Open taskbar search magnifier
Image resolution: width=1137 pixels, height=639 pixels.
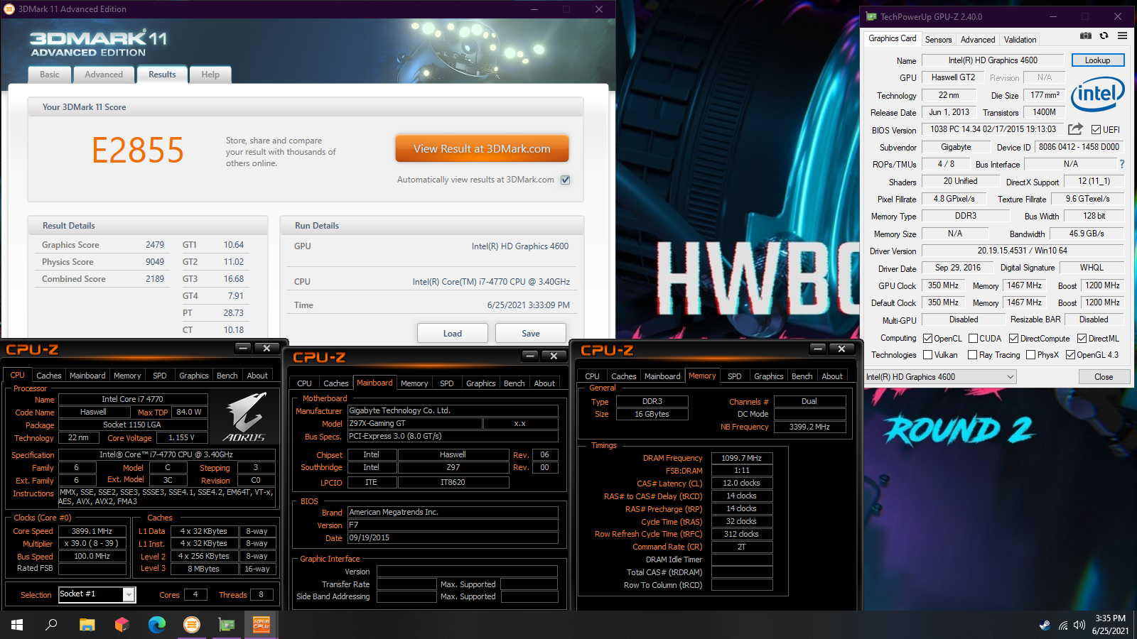pyautogui.click(x=51, y=625)
